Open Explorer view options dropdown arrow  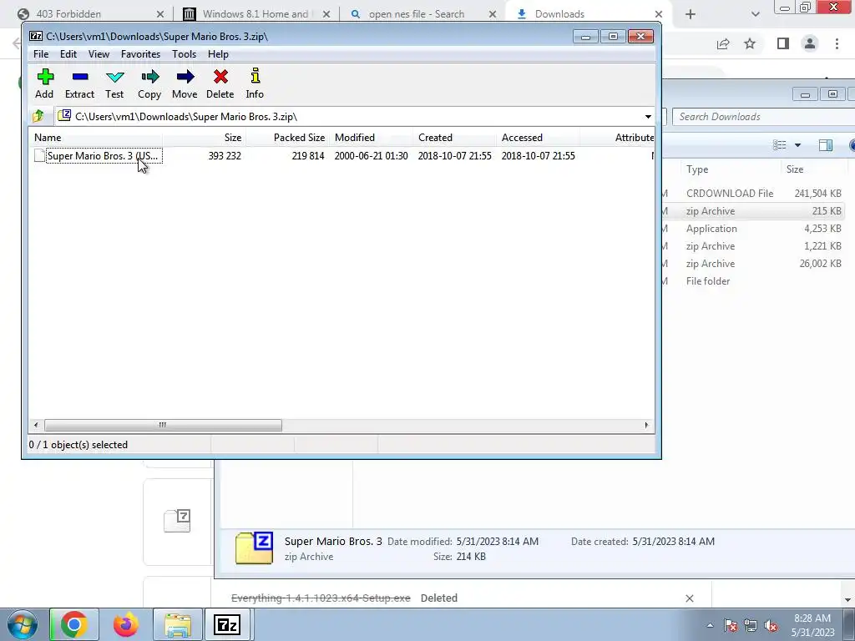coord(797,145)
